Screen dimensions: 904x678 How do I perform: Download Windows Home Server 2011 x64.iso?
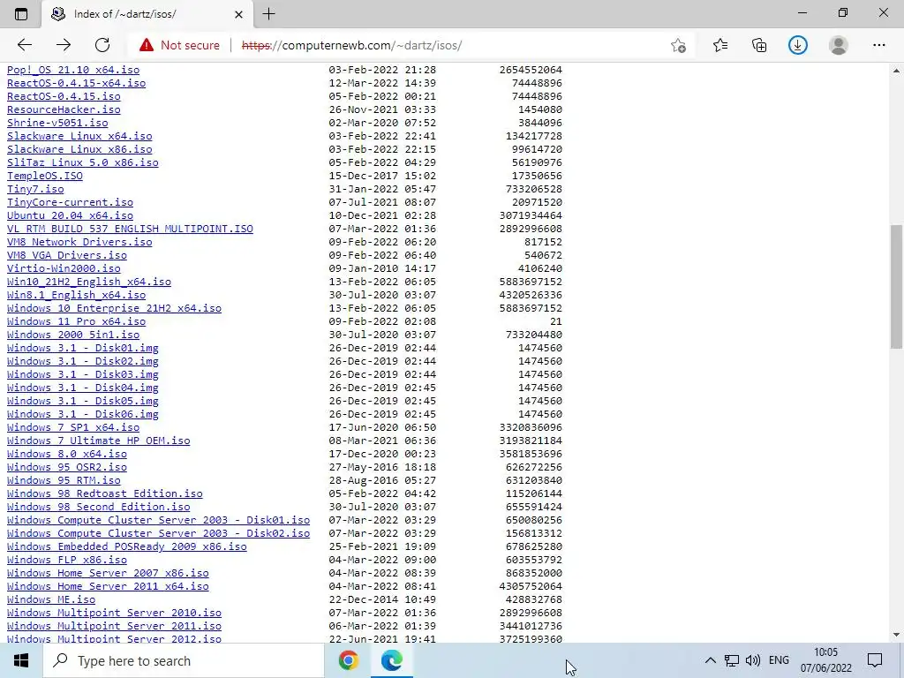pyautogui.click(x=108, y=587)
